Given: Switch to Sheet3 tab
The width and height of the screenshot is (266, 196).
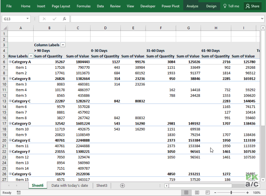Looking at the screenshot, I should (x=102, y=186).
